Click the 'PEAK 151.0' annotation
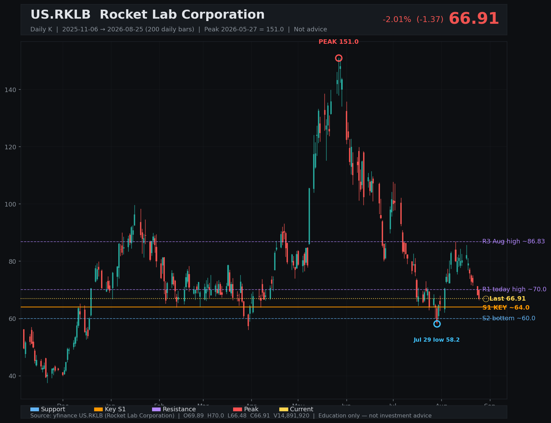Viewport: 551px width, 423px height. coord(339,42)
